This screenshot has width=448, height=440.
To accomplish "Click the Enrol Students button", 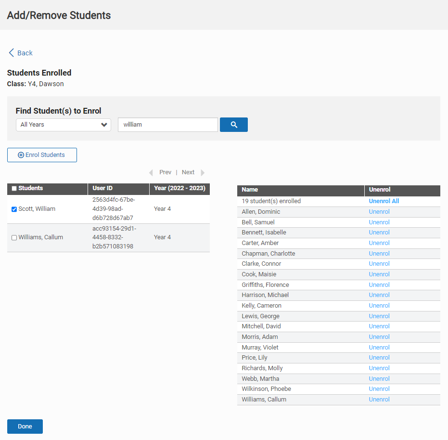I will (x=42, y=155).
